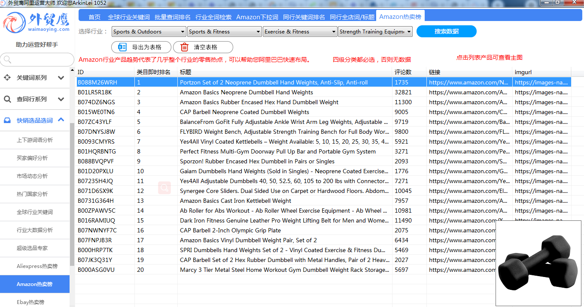Select the Marcy 3 Tier Metal Steel row
The image size is (584, 307).
coord(323,270)
